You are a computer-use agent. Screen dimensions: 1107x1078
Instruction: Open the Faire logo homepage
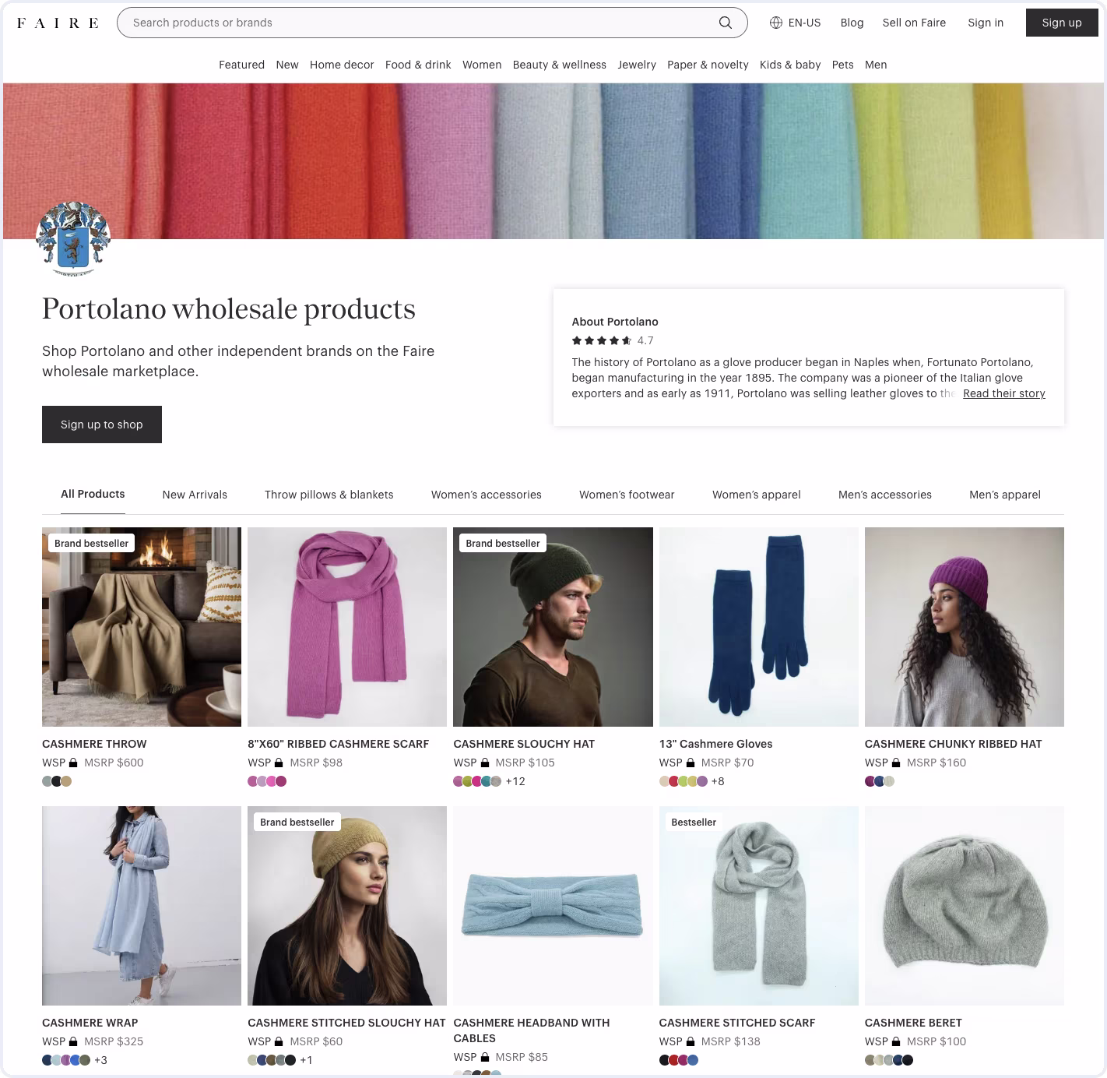click(x=58, y=23)
